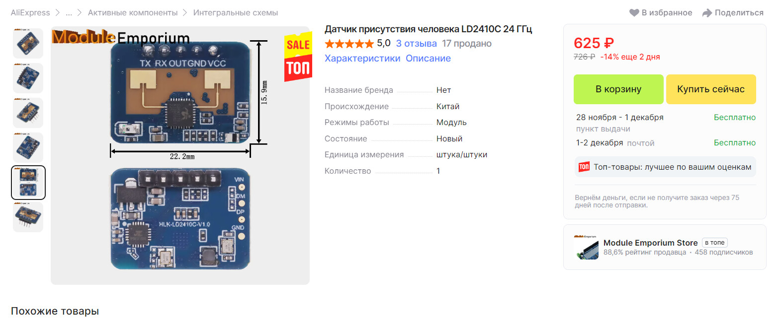Select the second product thumbnail
This screenshot has width=782, height=326.
tap(28, 78)
